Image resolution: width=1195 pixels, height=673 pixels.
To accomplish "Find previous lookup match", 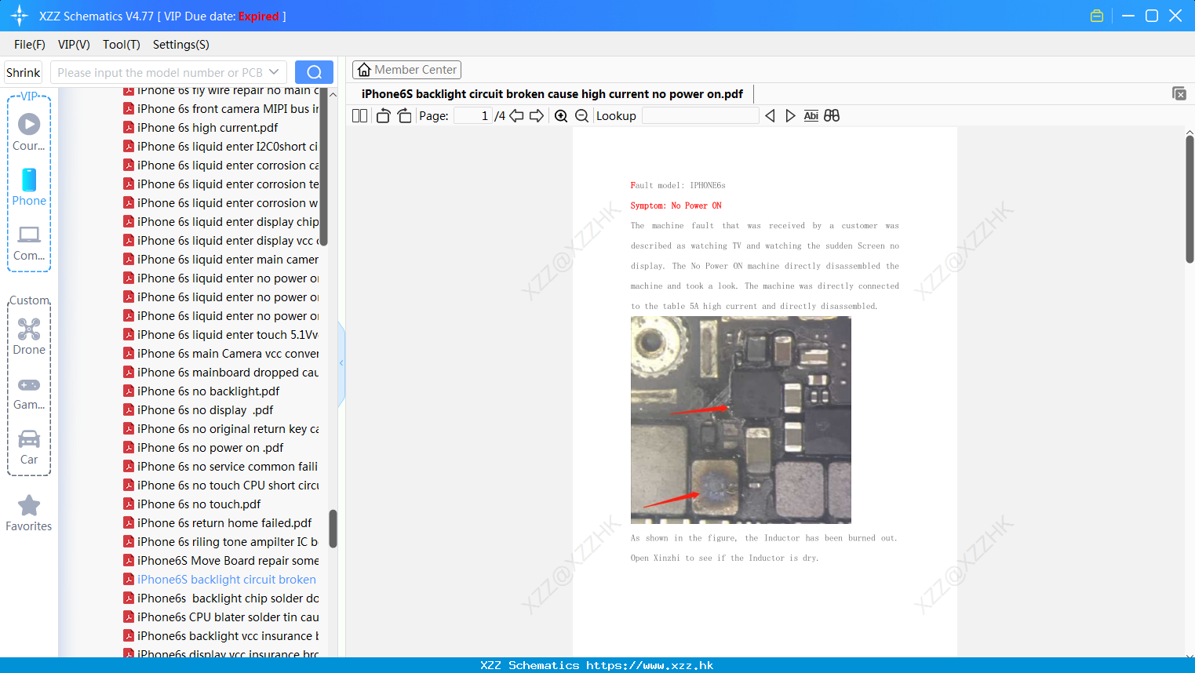I will click(770, 116).
